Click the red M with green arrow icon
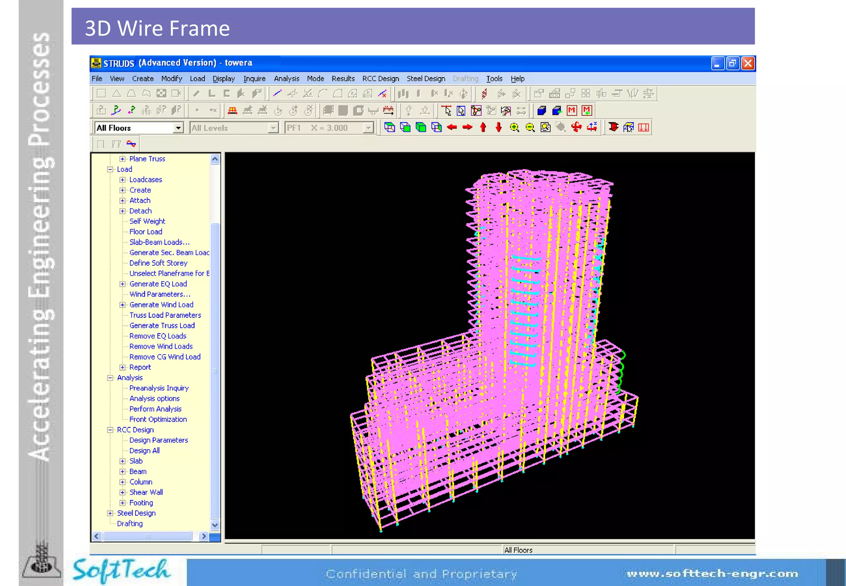 tap(587, 110)
